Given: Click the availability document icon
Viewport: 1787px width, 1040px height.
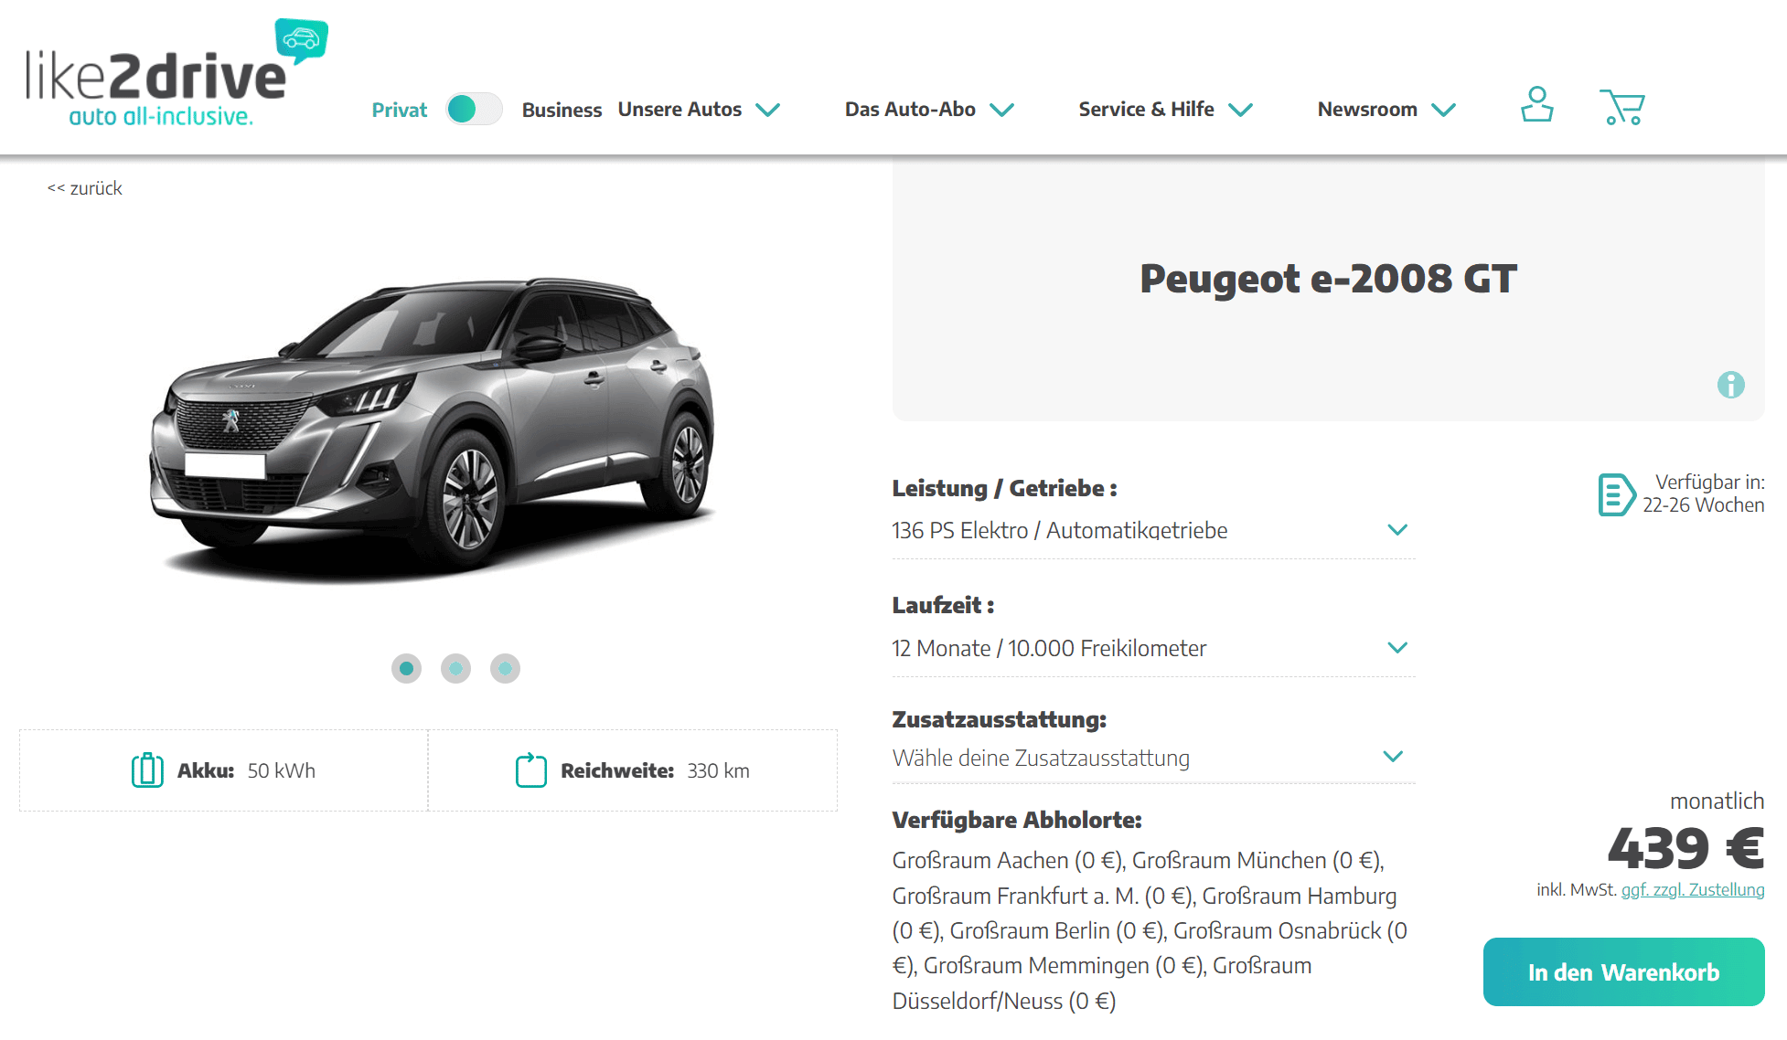Looking at the screenshot, I should click(1616, 494).
